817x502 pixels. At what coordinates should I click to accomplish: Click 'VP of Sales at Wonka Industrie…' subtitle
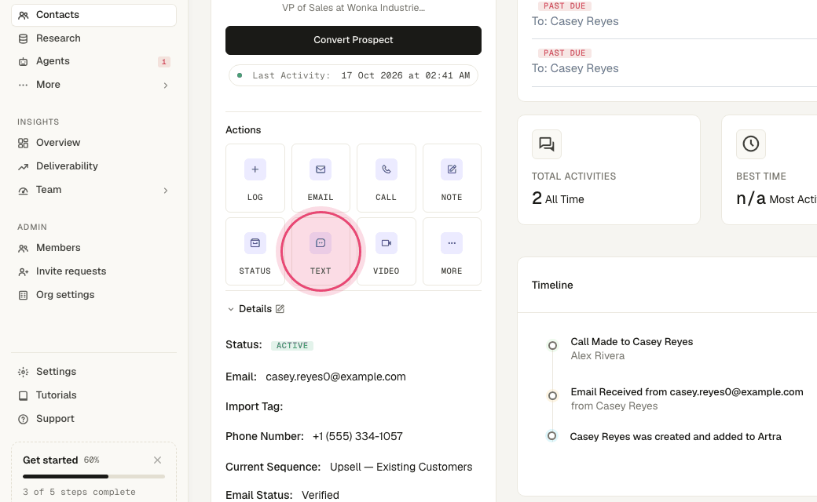point(354,8)
